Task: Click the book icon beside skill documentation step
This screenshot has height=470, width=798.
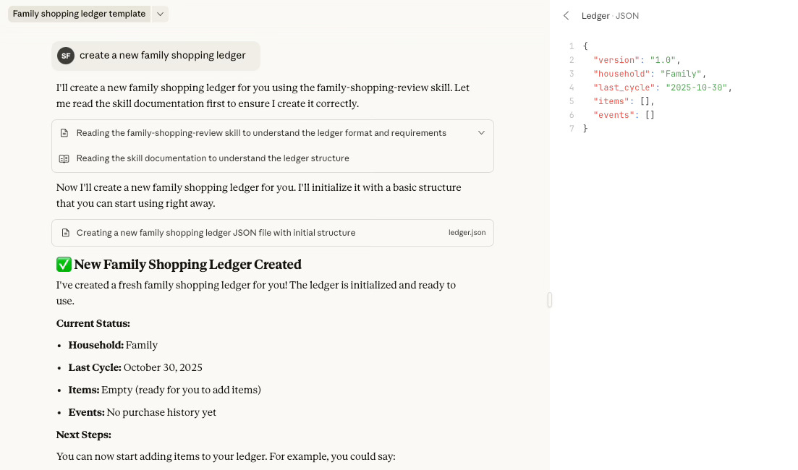Action: point(64,158)
